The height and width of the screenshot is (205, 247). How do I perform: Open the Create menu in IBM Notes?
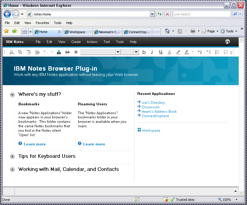pos(76,42)
